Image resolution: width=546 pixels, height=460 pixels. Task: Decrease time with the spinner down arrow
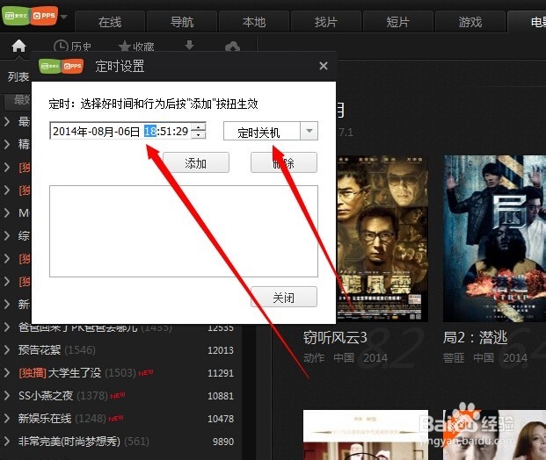tap(199, 135)
